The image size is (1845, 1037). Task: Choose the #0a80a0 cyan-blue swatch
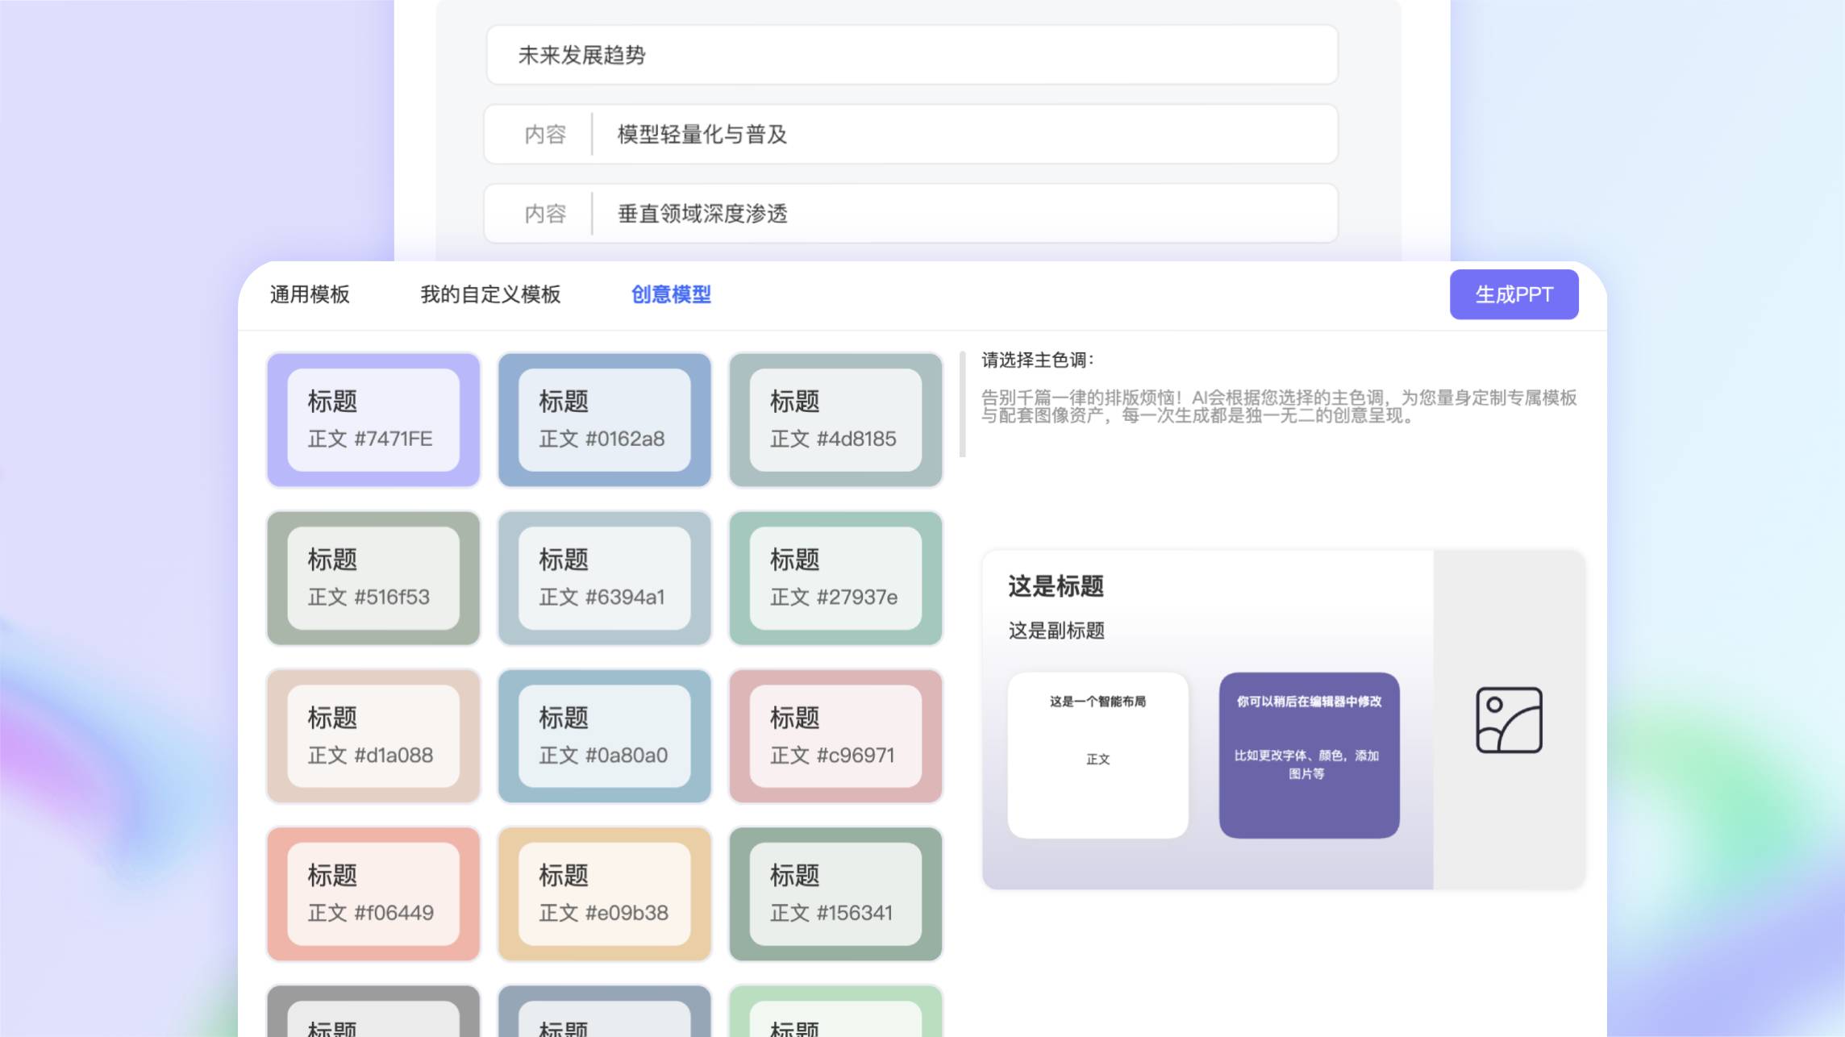tap(605, 735)
